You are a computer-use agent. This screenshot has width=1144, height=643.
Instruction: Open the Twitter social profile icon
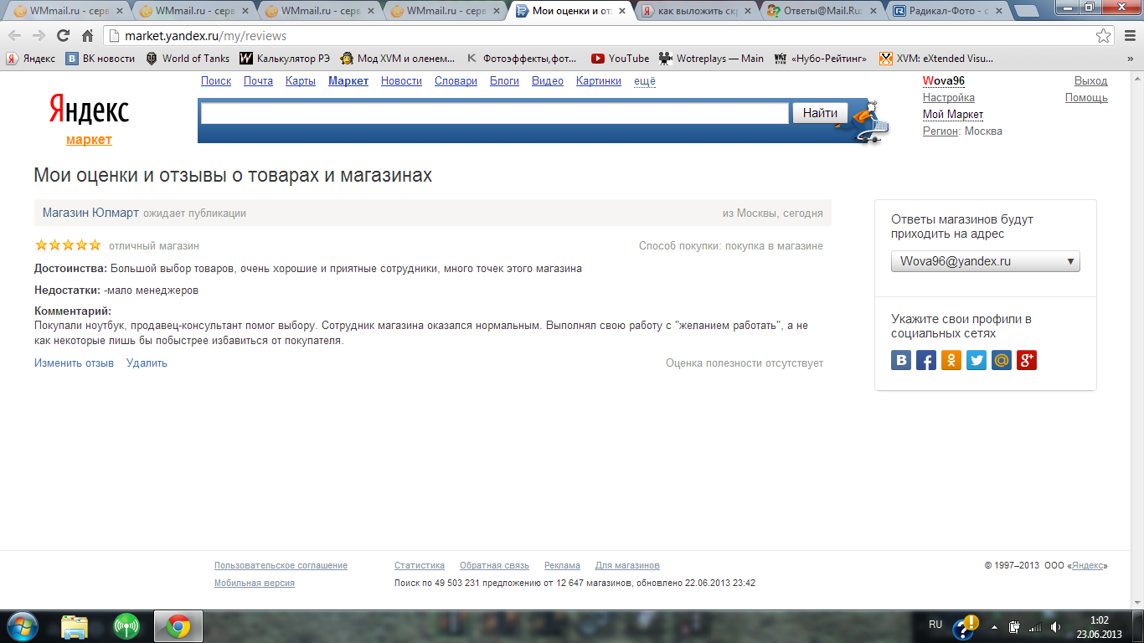(977, 360)
